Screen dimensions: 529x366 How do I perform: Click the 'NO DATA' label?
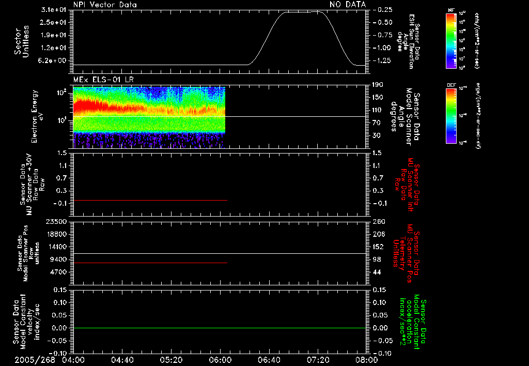click(348, 5)
